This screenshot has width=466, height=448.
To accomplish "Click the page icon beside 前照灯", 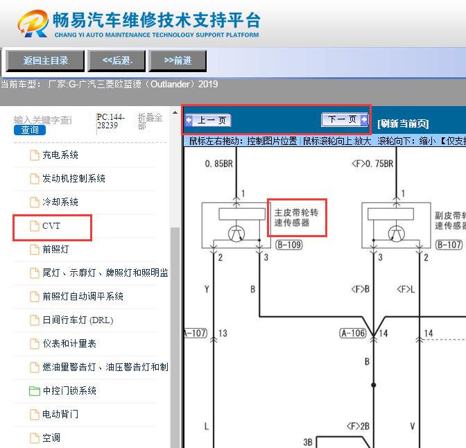I will click(x=35, y=250).
